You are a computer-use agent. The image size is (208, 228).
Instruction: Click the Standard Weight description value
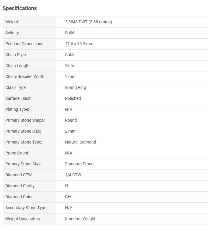coord(80,219)
